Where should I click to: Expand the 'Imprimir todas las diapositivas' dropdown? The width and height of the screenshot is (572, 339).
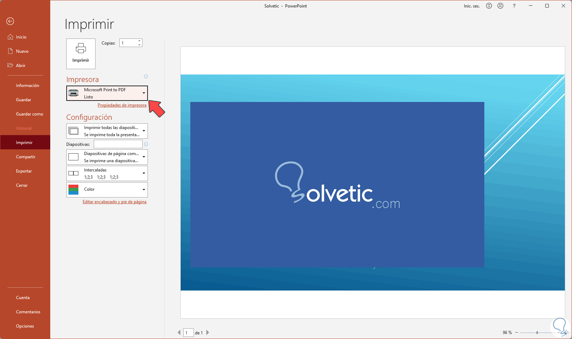[x=107, y=131]
